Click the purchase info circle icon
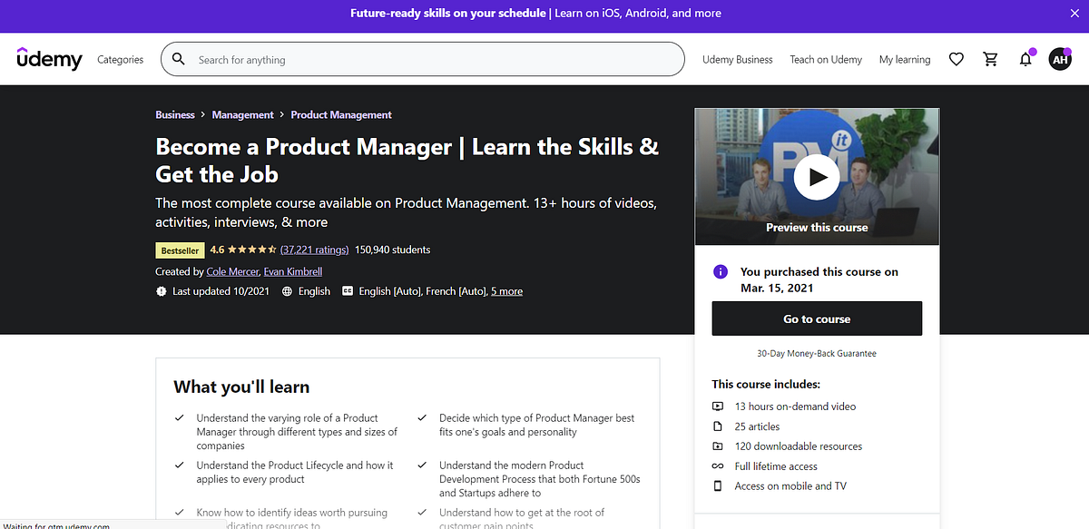 click(x=720, y=271)
